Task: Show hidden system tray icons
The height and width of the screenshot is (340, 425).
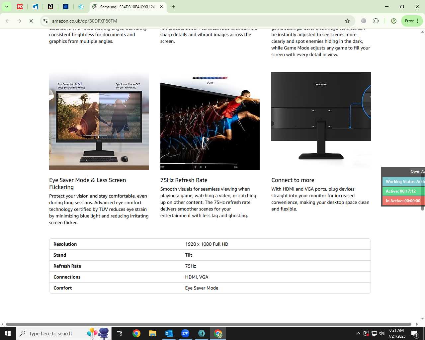Action: pos(358,333)
